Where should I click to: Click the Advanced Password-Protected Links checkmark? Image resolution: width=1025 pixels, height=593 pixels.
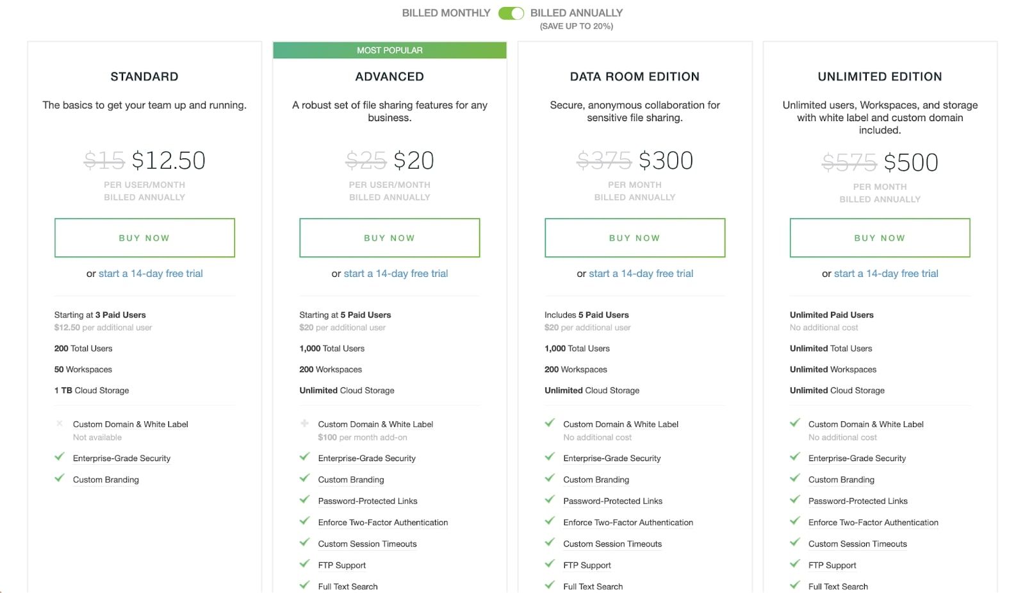pos(305,500)
